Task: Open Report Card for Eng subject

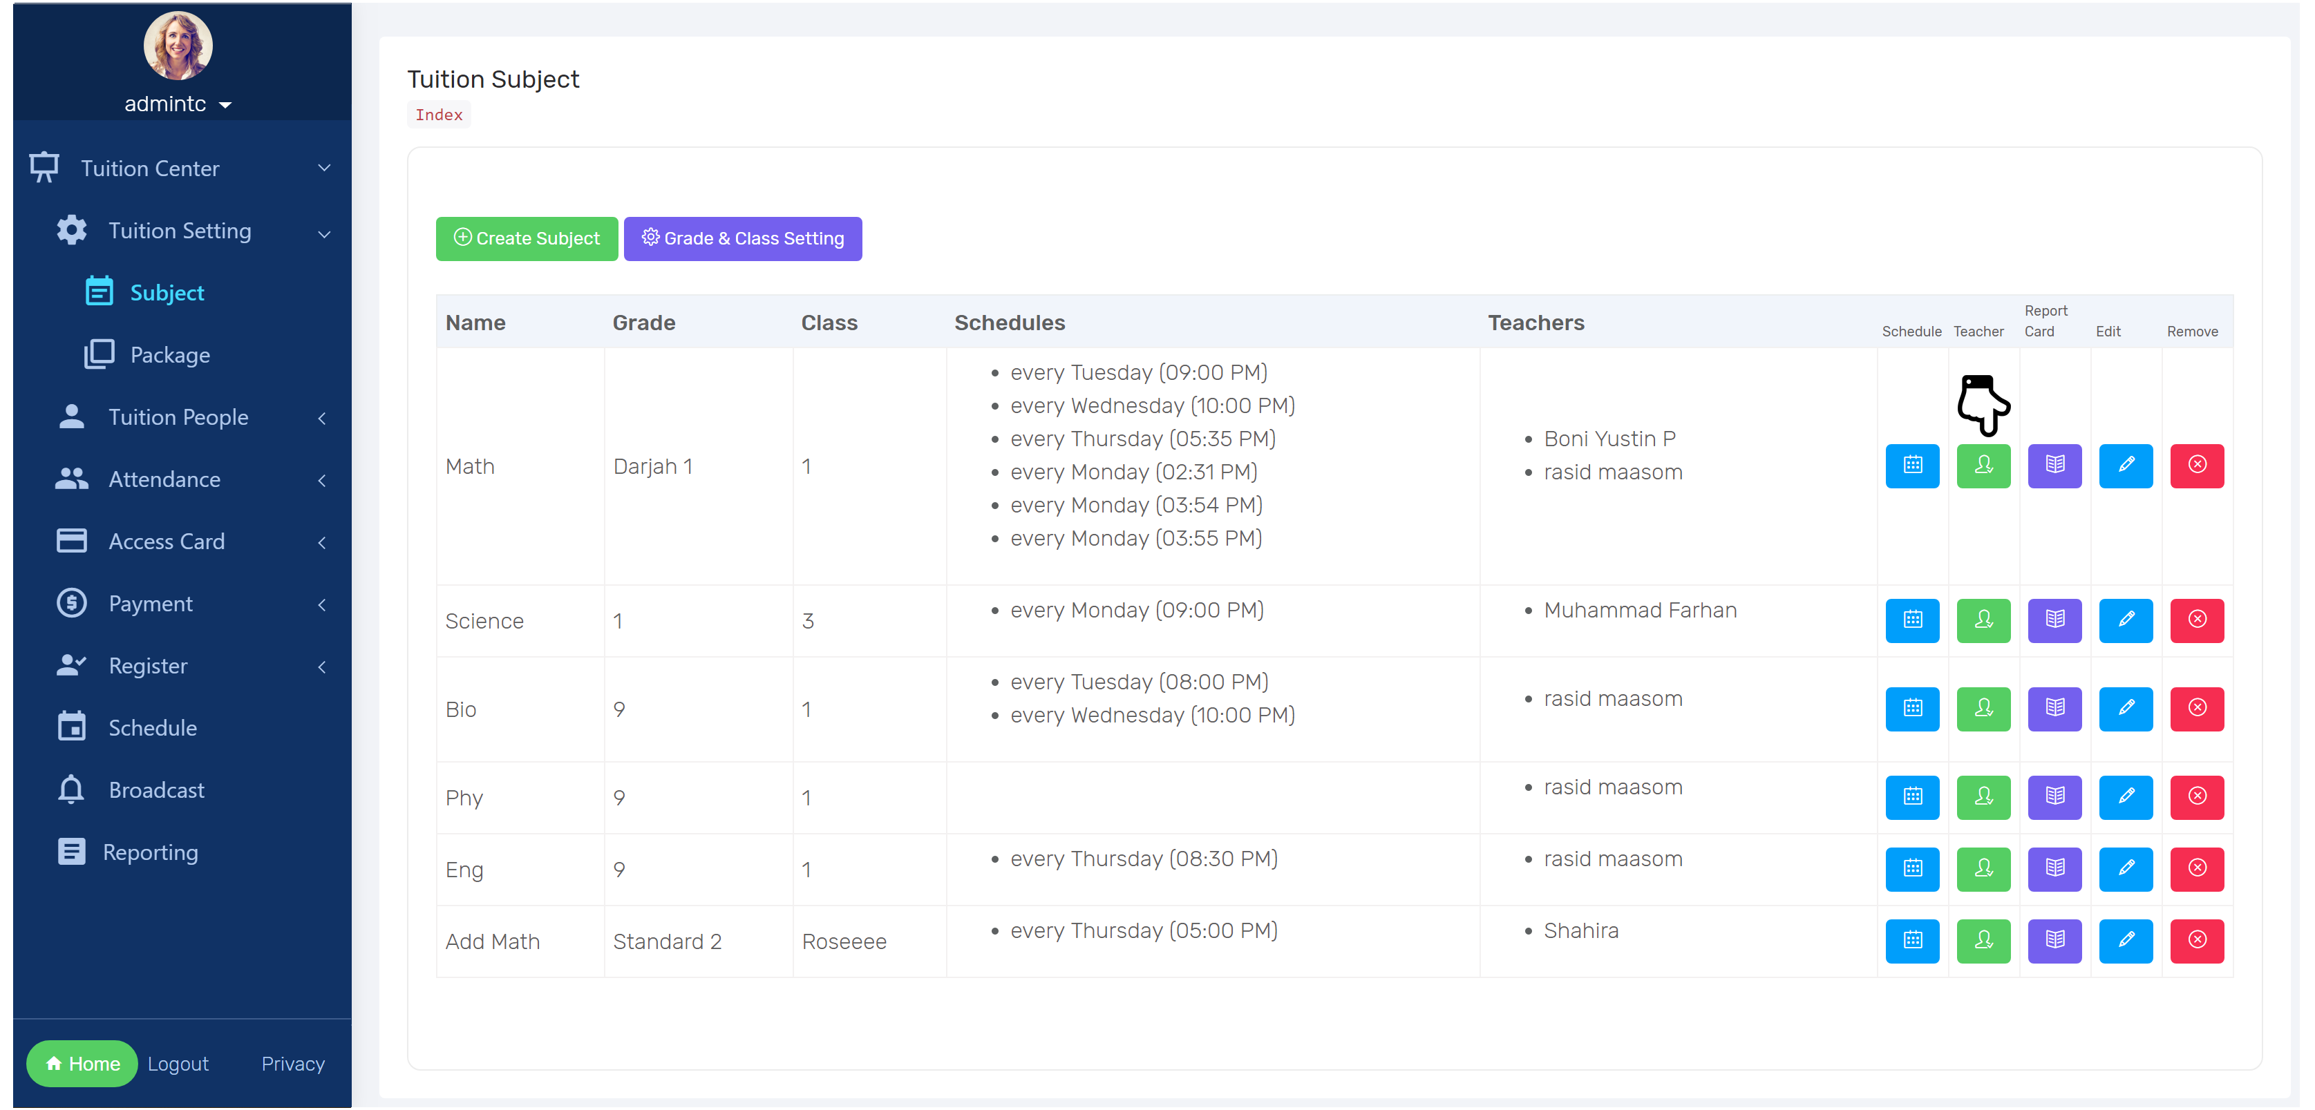Action: pos(2054,868)
